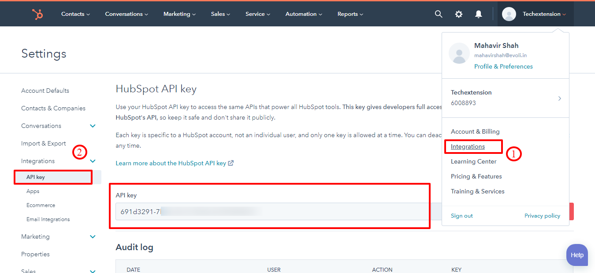Viewport: 595px width, 273px height.
Task: Open the Sales navigation menu
Action: (x=220, y=14)
